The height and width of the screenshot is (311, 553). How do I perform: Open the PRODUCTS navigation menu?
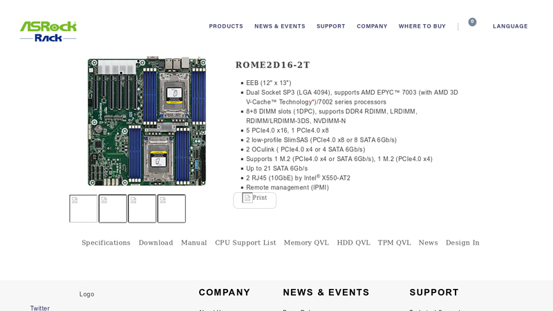pos(226,26)
